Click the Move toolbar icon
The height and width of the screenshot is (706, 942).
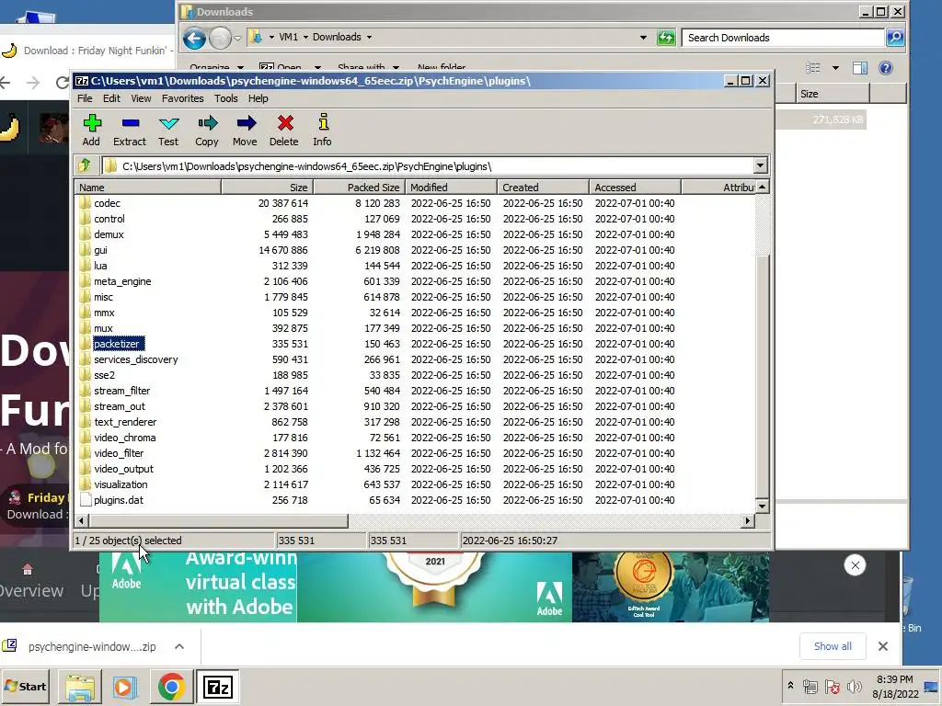pyautogui.click(x=245, y=130)
